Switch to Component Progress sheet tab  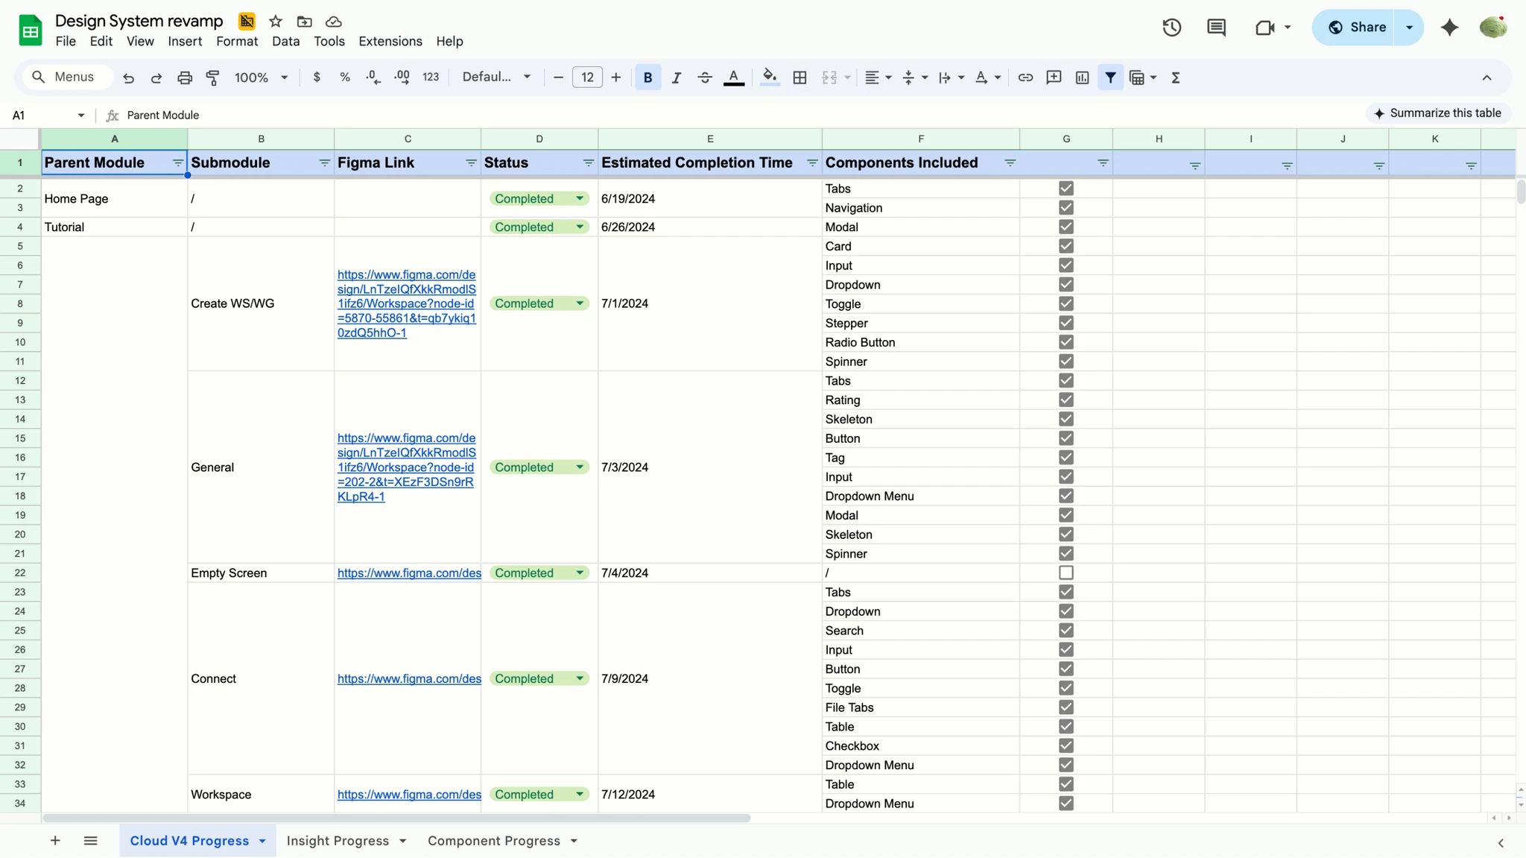[494, 841]
